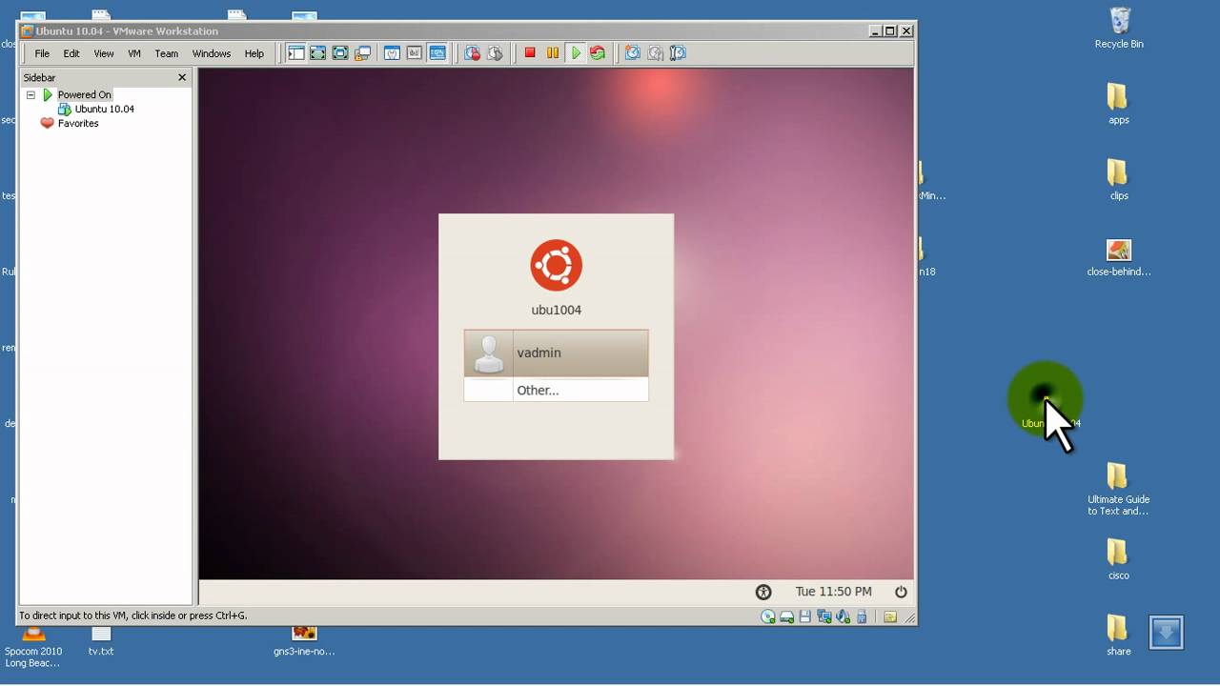The width and height of the screenshot is (1220, 686).
Task: Select the clips folder on desktop
Action: [x=1119, y=180]
